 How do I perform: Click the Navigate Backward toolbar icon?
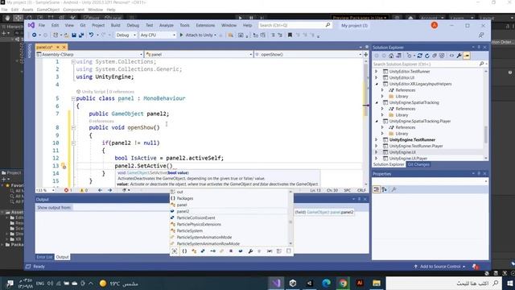pos(34,35)
